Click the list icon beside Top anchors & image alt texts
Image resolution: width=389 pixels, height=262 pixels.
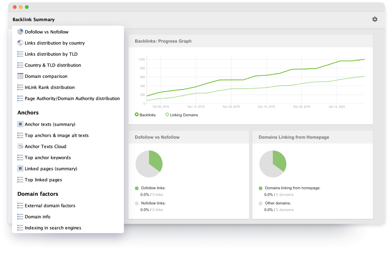[20, 135]
